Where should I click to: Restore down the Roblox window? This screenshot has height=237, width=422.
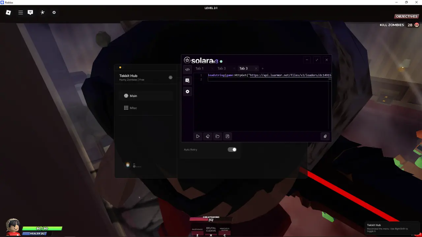[406, 2]
